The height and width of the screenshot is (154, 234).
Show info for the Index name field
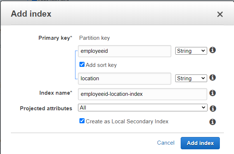pyautogui.click(x=213, y=93)
